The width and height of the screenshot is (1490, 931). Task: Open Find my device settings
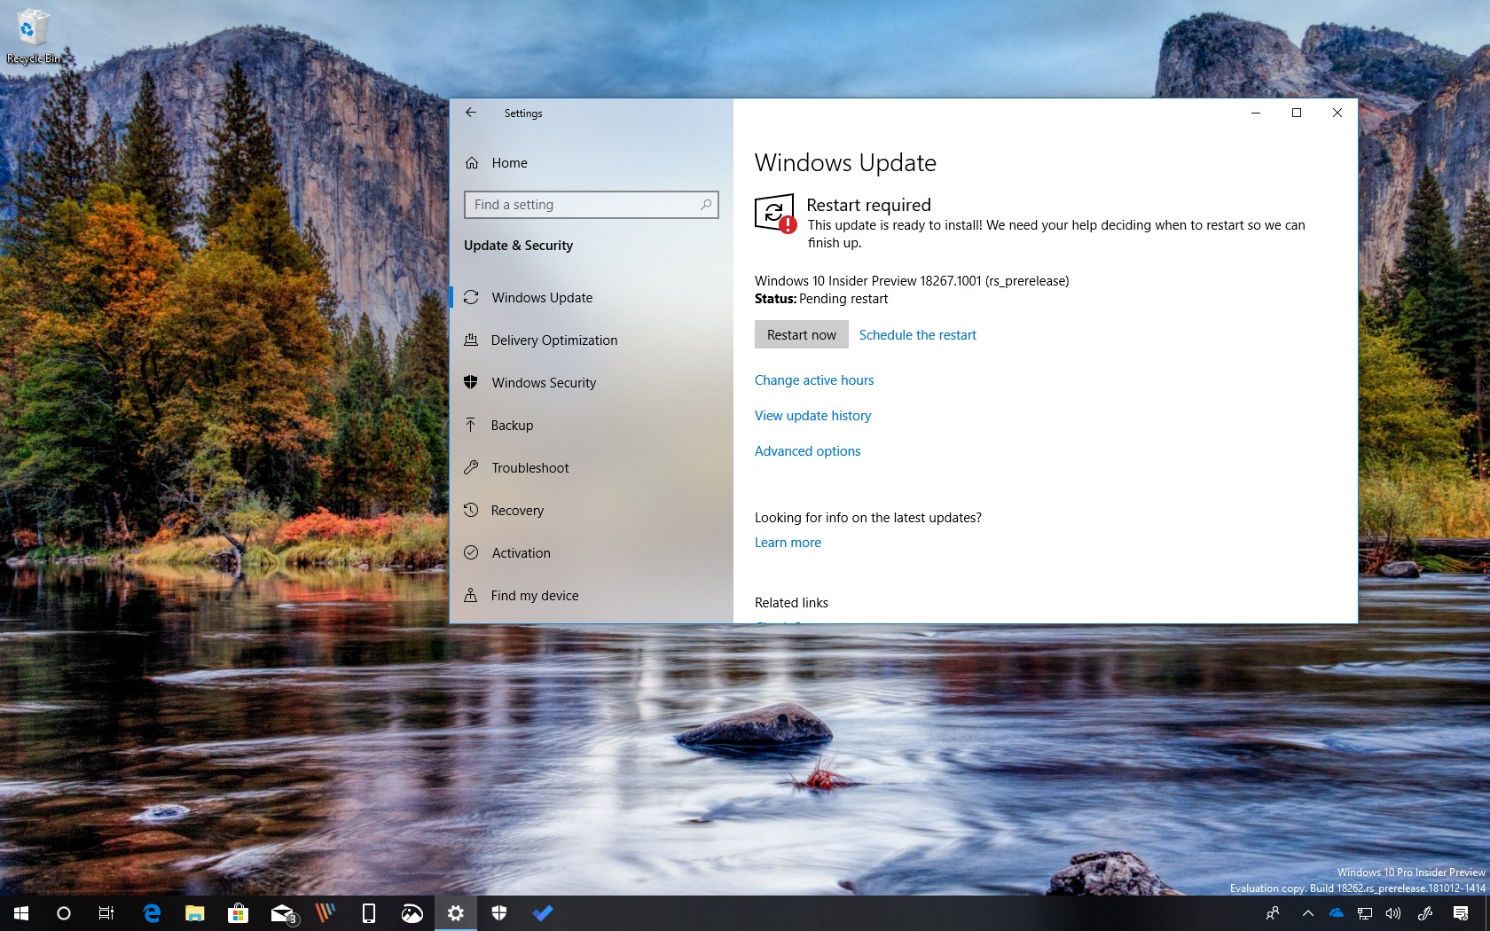533,595
